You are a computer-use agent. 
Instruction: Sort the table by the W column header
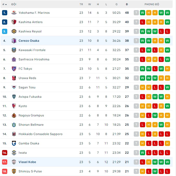point(90,4)
